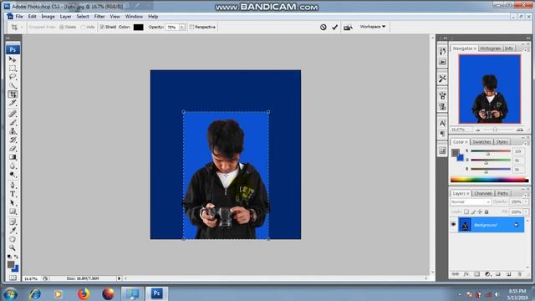This screenshot has height=301, width=535.
Task: Reset default foreground and background colors
Action: pos(9,257)
